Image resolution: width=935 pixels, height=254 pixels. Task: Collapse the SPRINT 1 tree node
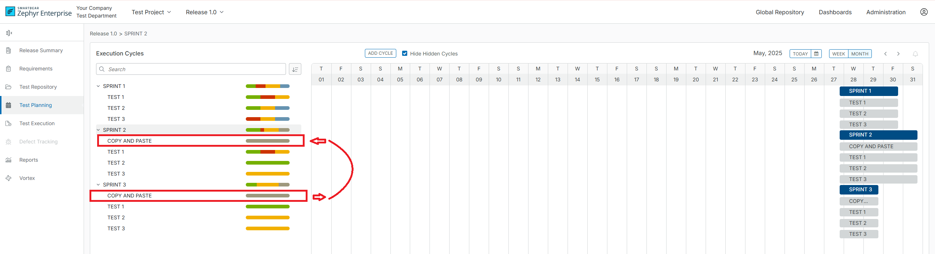pyautogui.click(x=98, y=86)
